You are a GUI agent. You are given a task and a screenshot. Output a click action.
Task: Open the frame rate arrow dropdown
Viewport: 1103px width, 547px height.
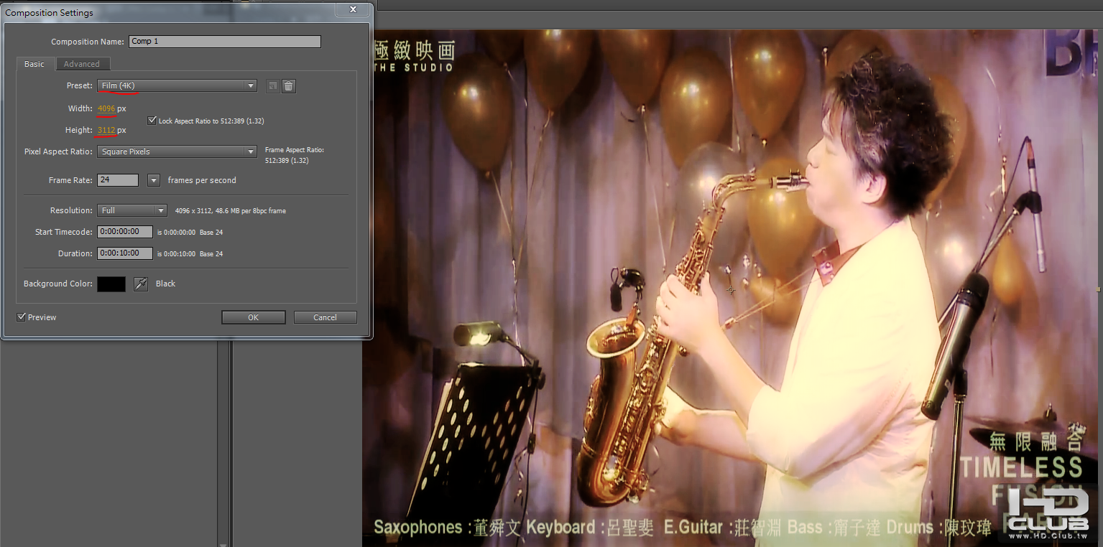coord(153,180)
